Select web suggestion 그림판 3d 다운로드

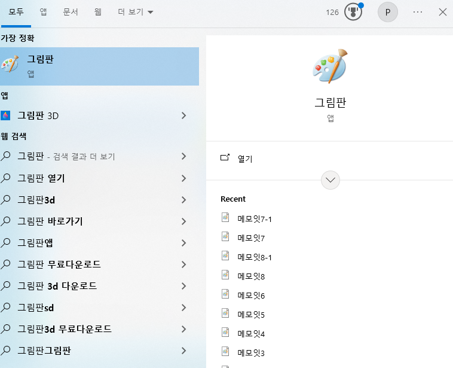(x=57, y=286)
